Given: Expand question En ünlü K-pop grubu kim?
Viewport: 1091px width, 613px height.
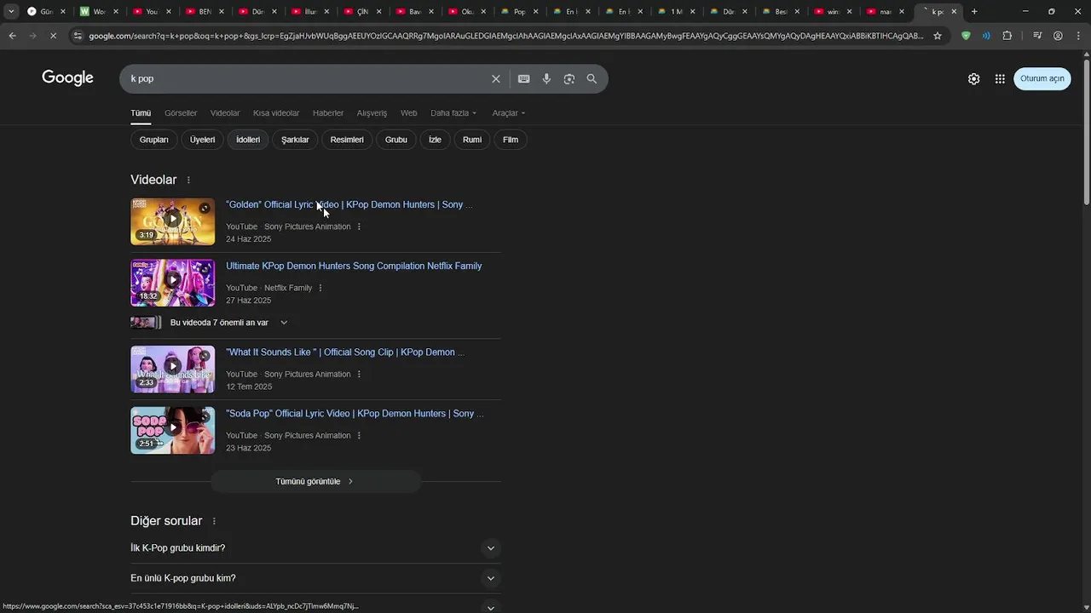Looking at the screenshot, I should (315, 578).
